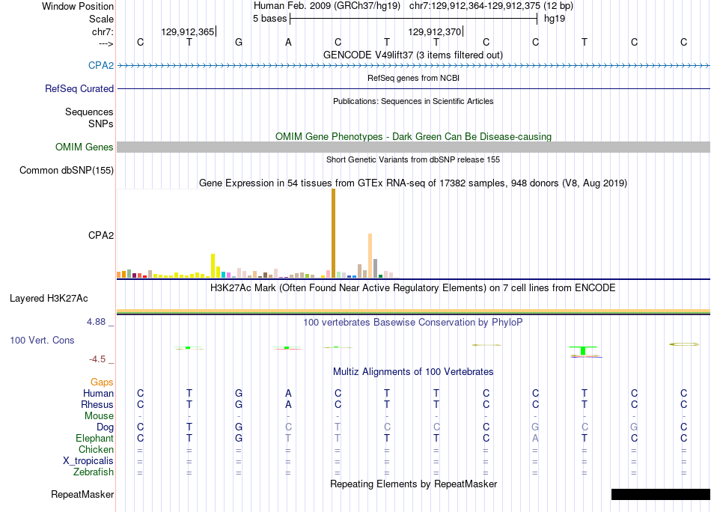This screenshot has height=512, width=711.
Task: Click the bright green PhyloP conservation bar
Action: 583,350
